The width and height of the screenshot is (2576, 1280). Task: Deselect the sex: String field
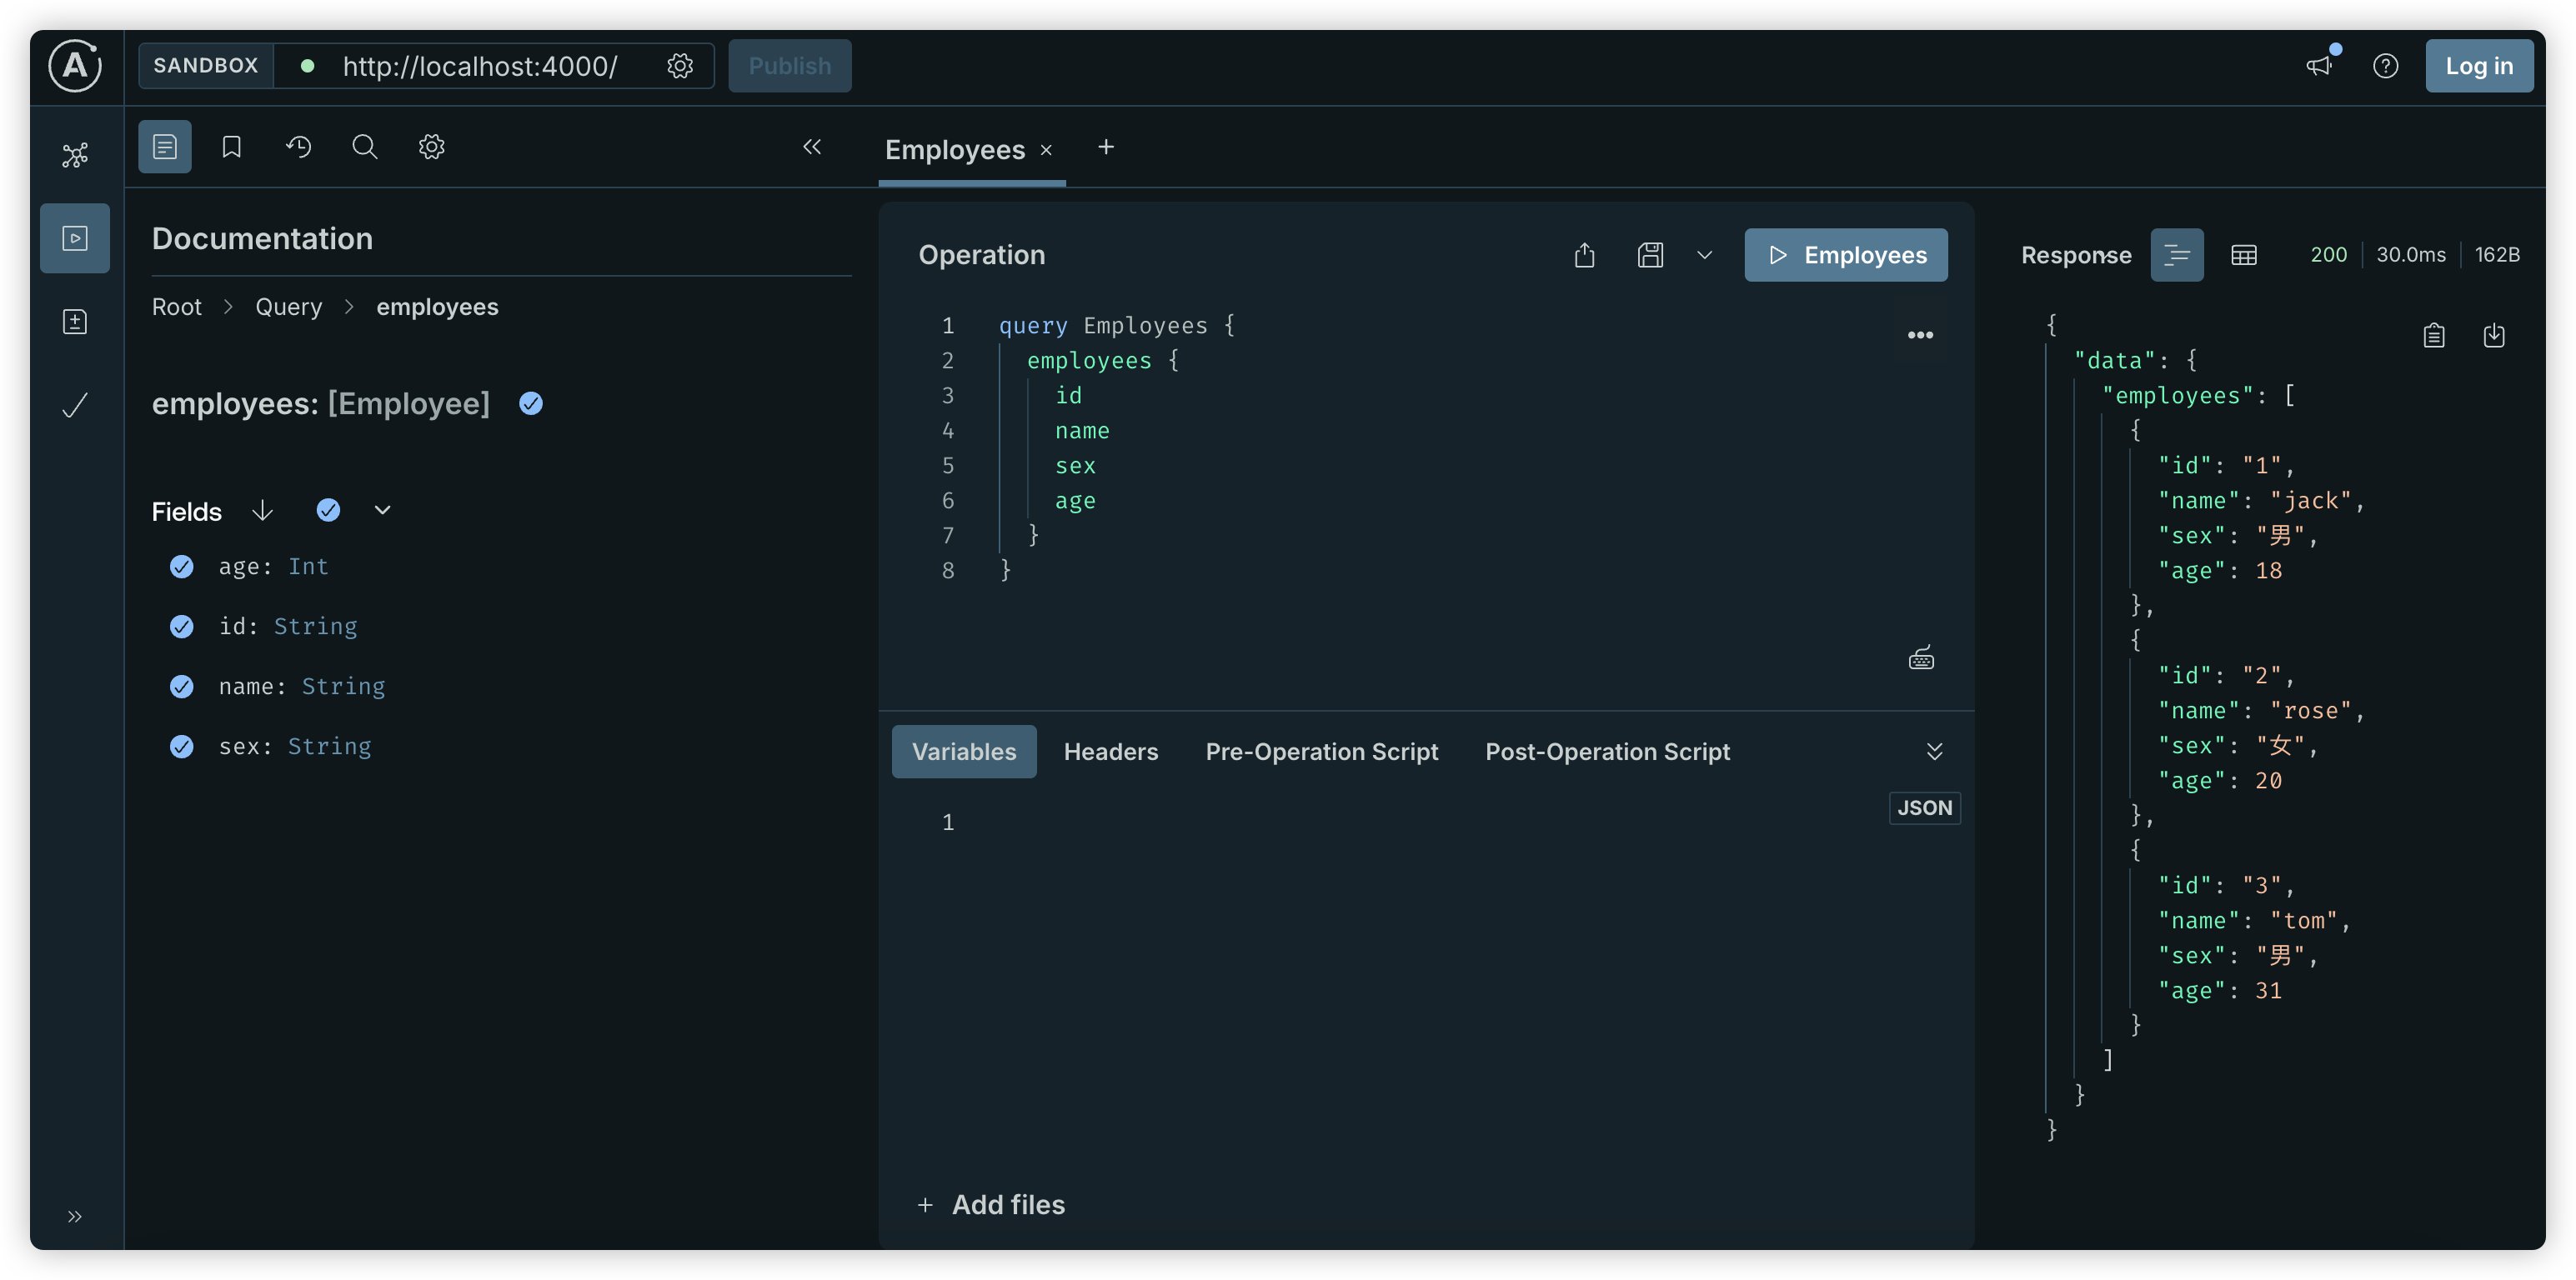182,746
